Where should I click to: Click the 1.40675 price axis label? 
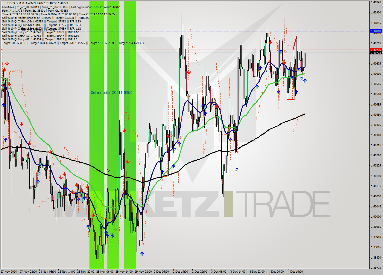[x=376, y=63]
